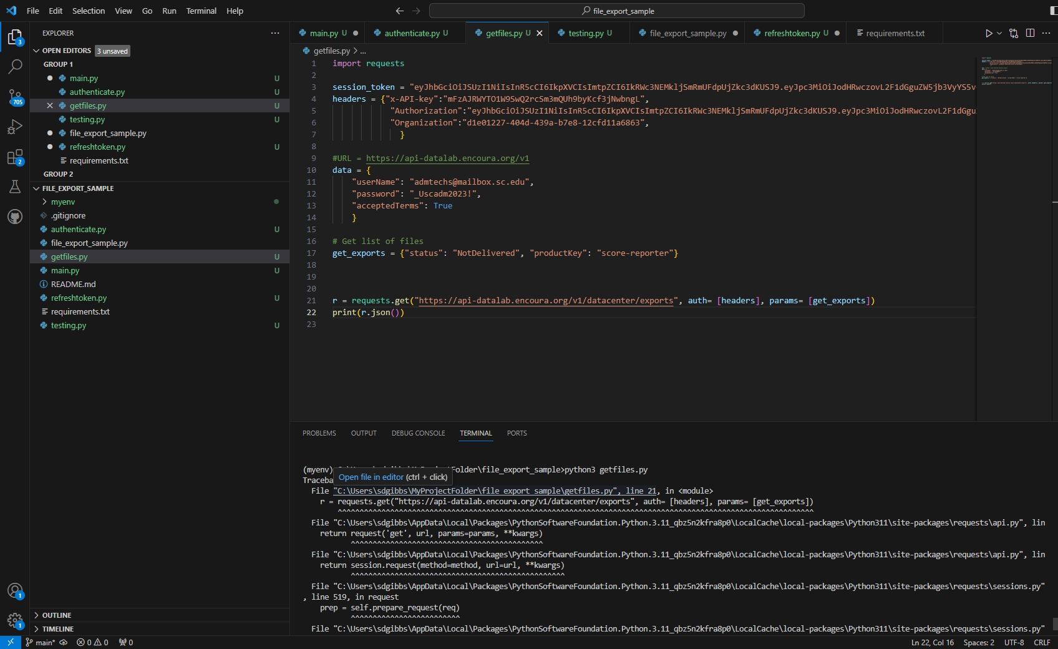
Task: Expand the myenv folder
Action: point(45,202)
